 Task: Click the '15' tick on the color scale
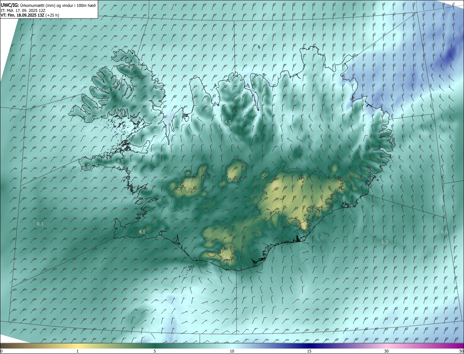click(309, 351)
